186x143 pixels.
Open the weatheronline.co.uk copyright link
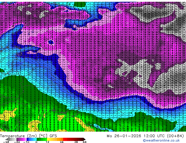click(x=161, y=140)
